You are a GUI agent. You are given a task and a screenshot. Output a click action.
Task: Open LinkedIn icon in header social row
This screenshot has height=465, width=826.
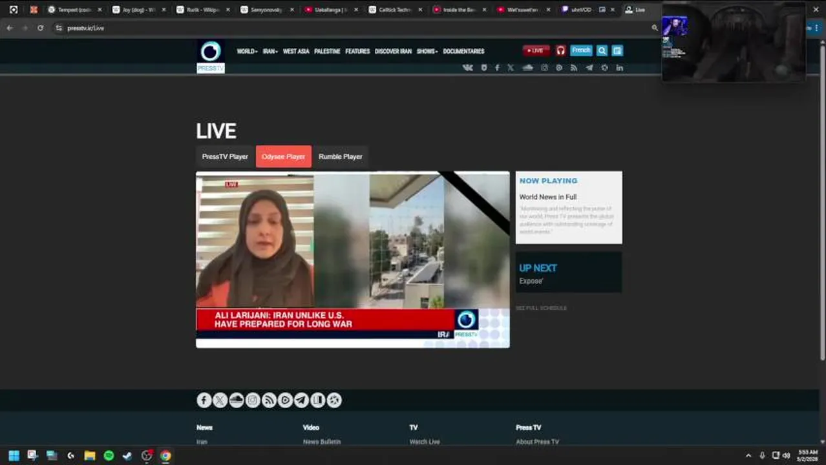619,68
